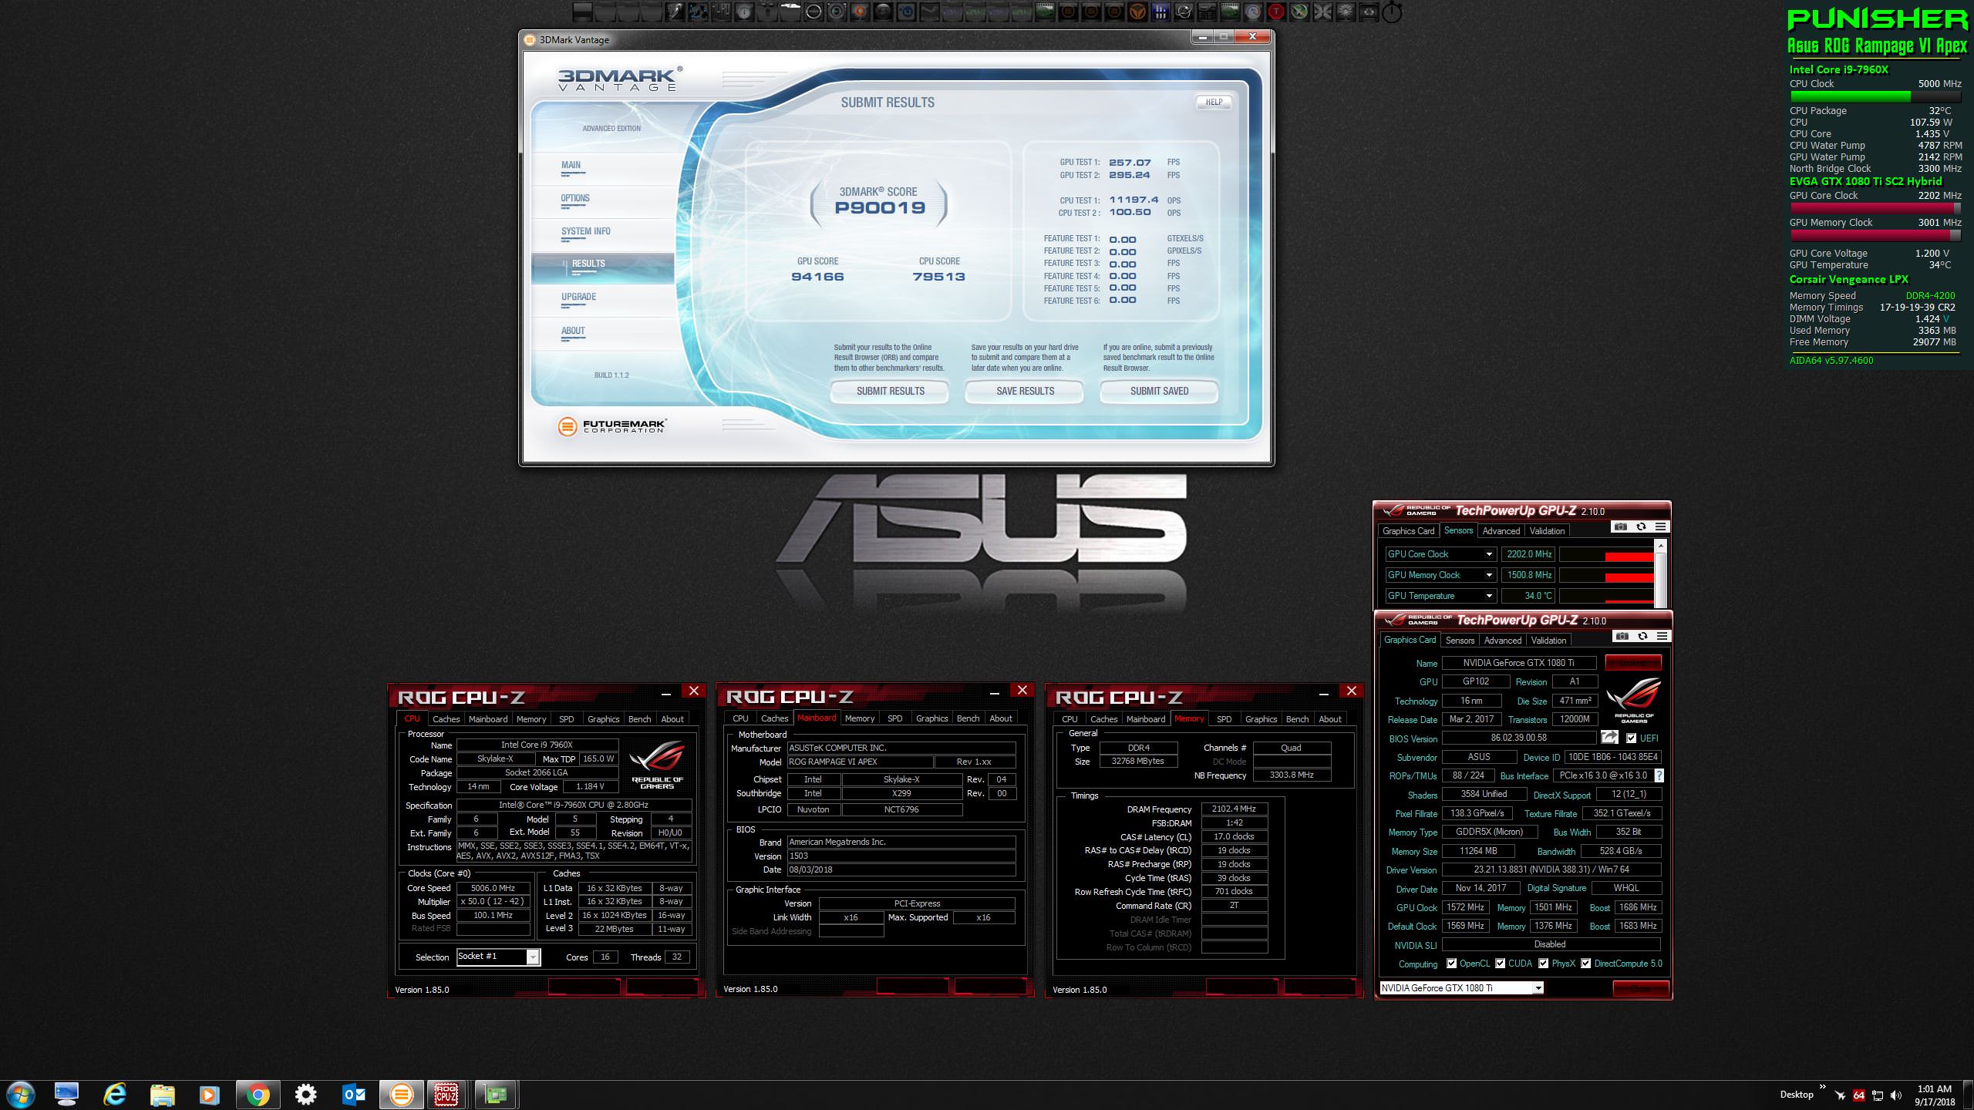Image resolution: width=1974 pixels, height=1110 pixels.
Task: Click the SUBMIT RESULTS button
Action: [x=890, y=392]
